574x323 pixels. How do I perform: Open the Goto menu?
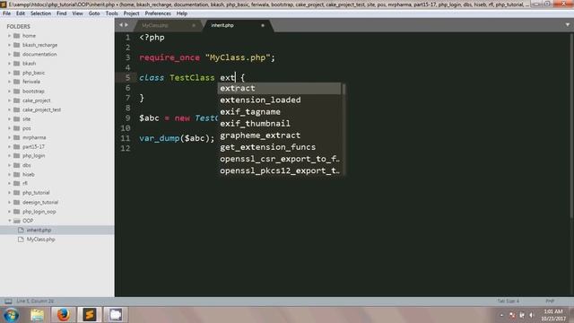click(94, 13)
